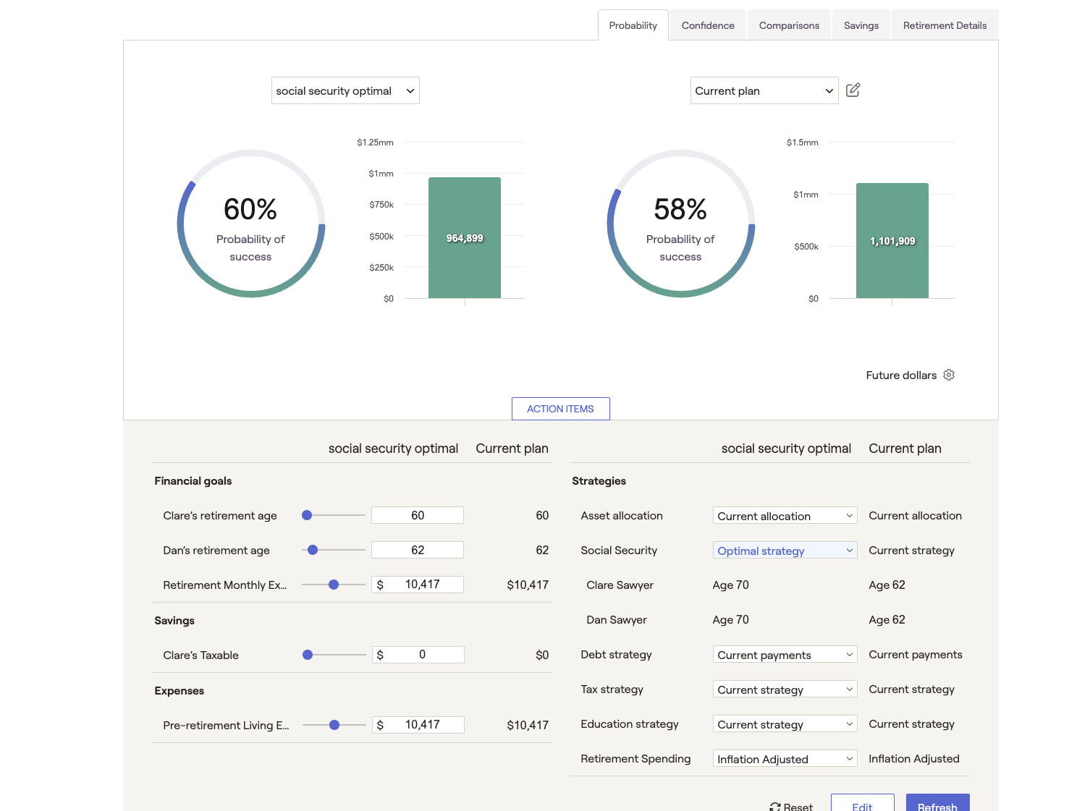Image resolution: width=1090 pixels, height=811 pixels.
Task: Expand the Debt strategy Current payments dropdown
Action: coord(785,655)
